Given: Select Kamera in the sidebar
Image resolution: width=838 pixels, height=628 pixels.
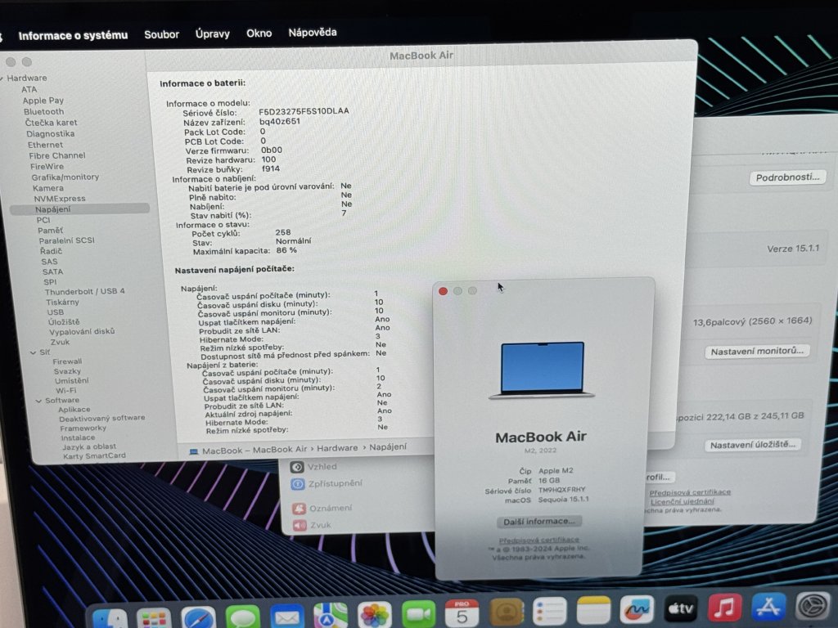Looking at the screenshot, I should click(48, 188).
